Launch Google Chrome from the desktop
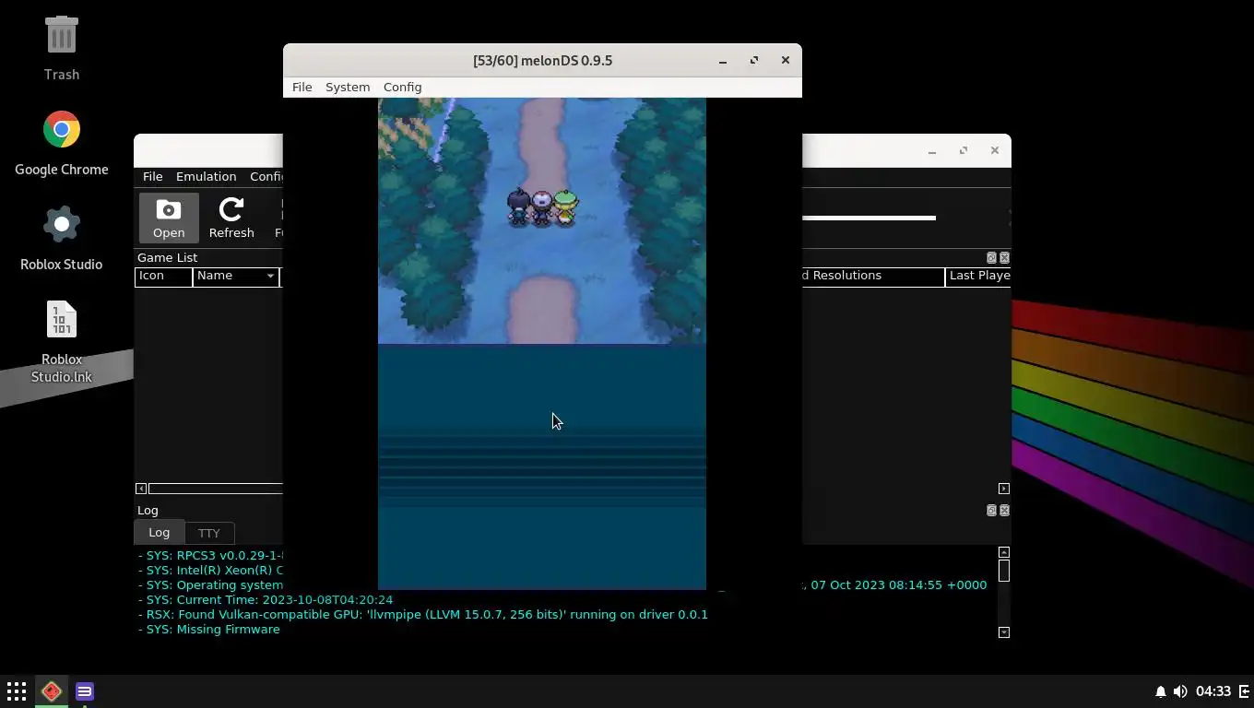1254x708 pixels. pyautogui.click(x=62, y=144)
